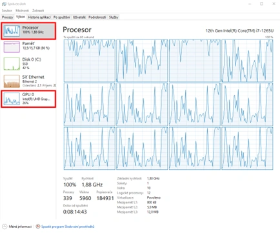Screen dimensions: 280x233
Task: Select the Výkon tab
Action: 21,17
